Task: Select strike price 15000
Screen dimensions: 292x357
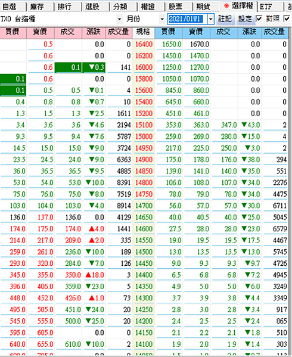Action: pyautogui.click(x=144, y=136)
